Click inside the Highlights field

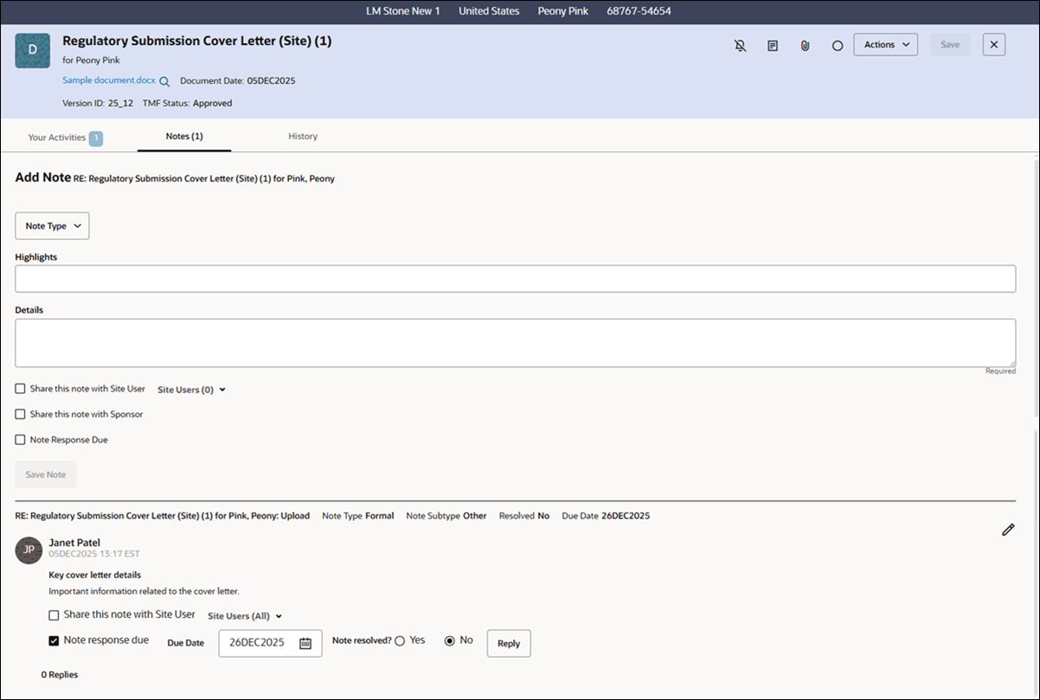click(515, 278)
